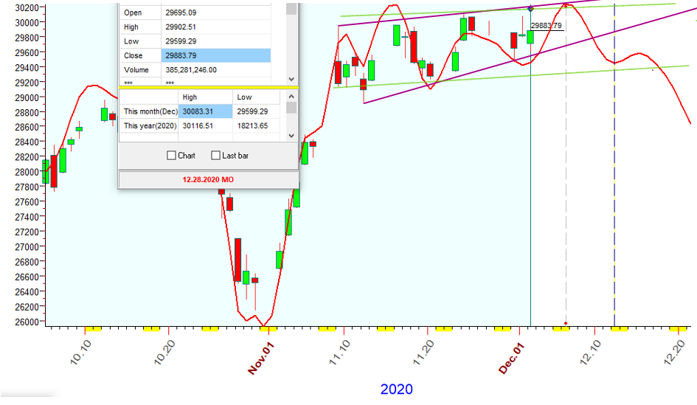Image resolution: width=697 pixels, height=405 pixels.
Task: Click the red diamond marker on time axis
Action: (566, 323)
